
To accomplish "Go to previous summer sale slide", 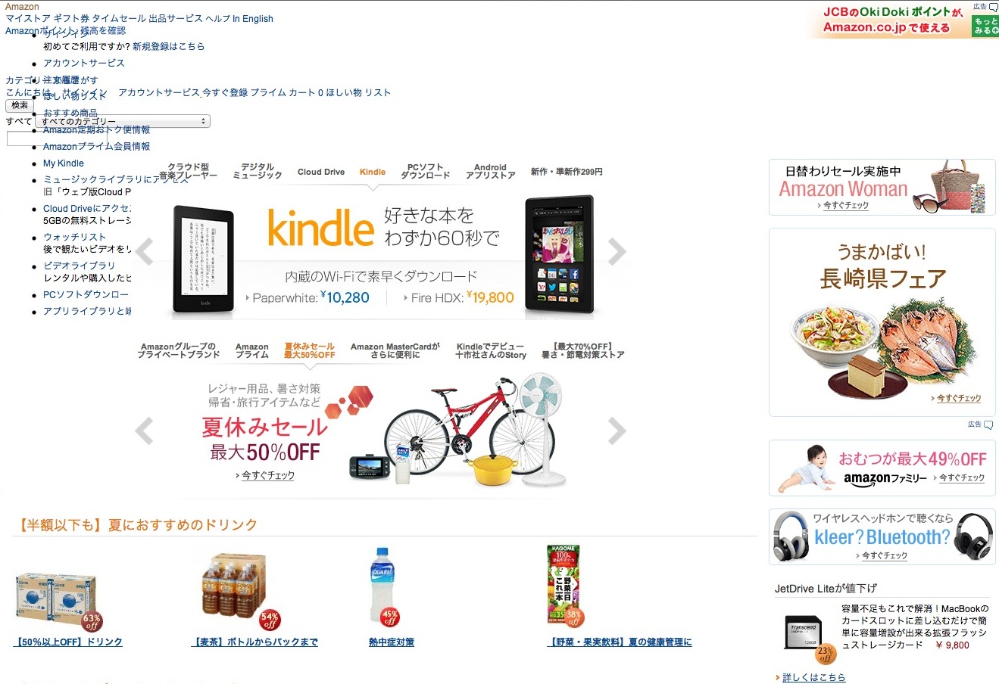I will pyautogui.click(x=144, y=431).
